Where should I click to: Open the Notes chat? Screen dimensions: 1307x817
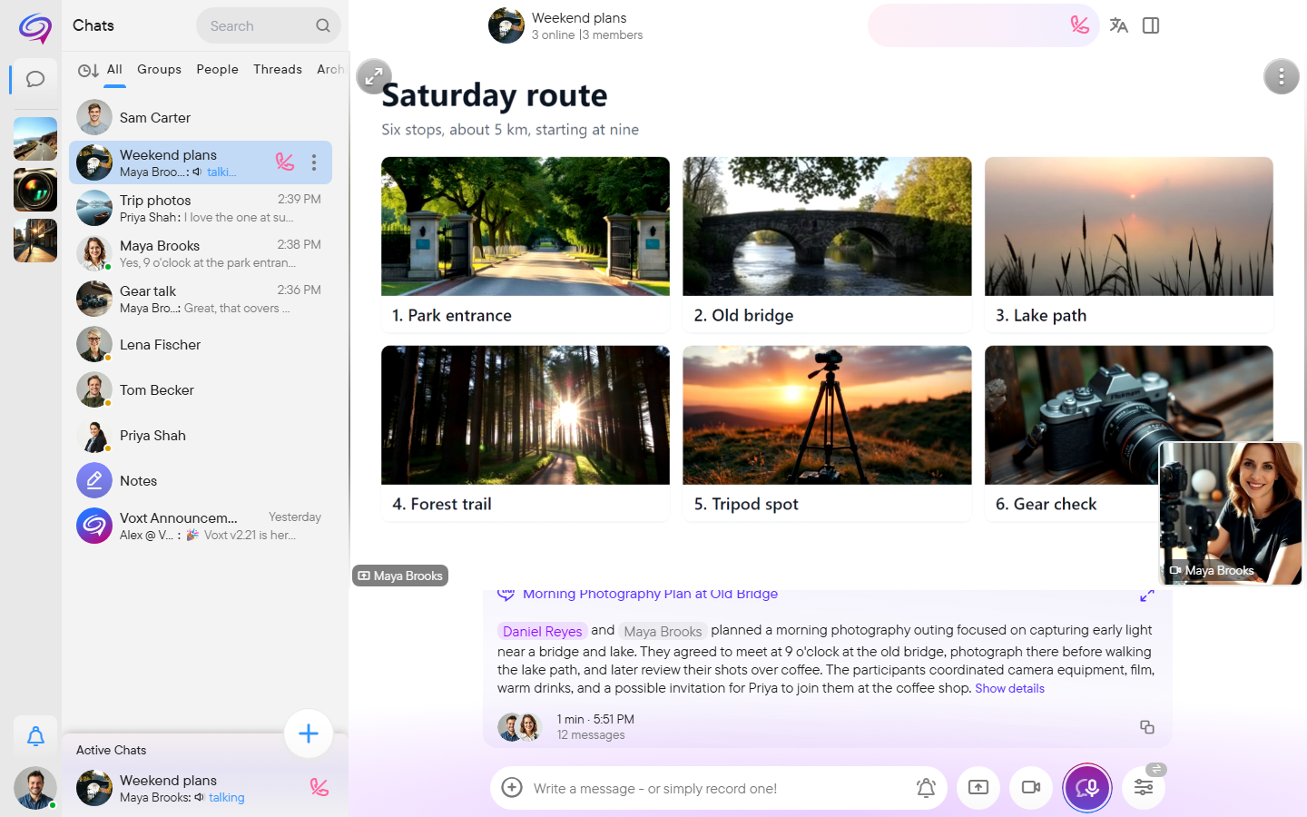click(201, 480)
